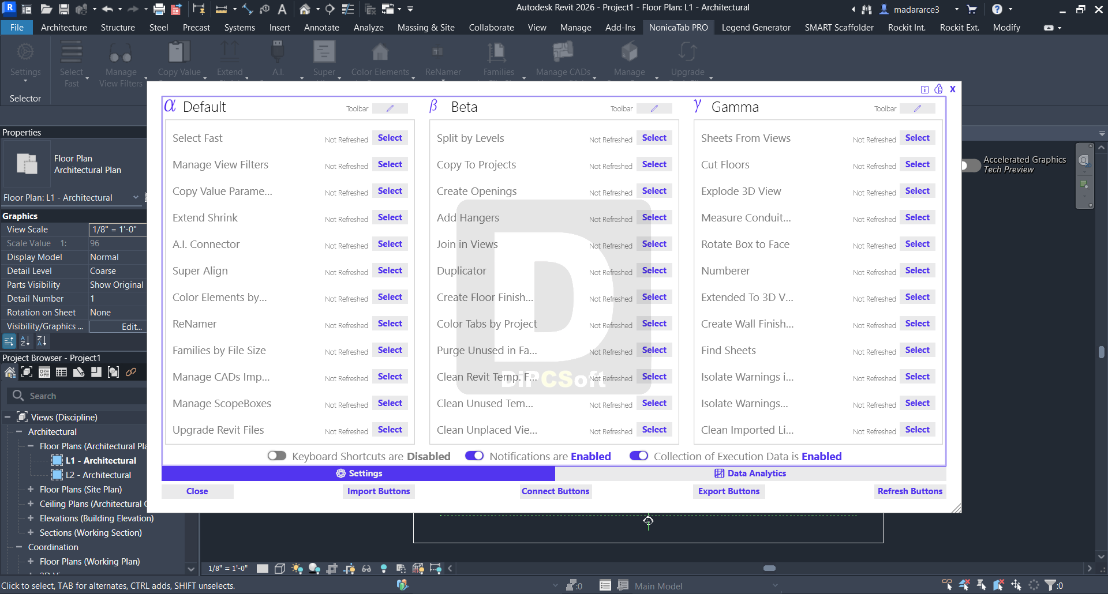Collapse the Coordination tree node
This screenshot has height=594, width=1108.
[x=19, y=547]
